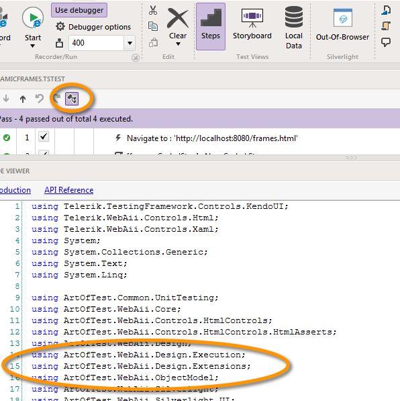Switch to the Steps test view
Image resolution: width=400 pixels, height=401 pixels.
211,26
